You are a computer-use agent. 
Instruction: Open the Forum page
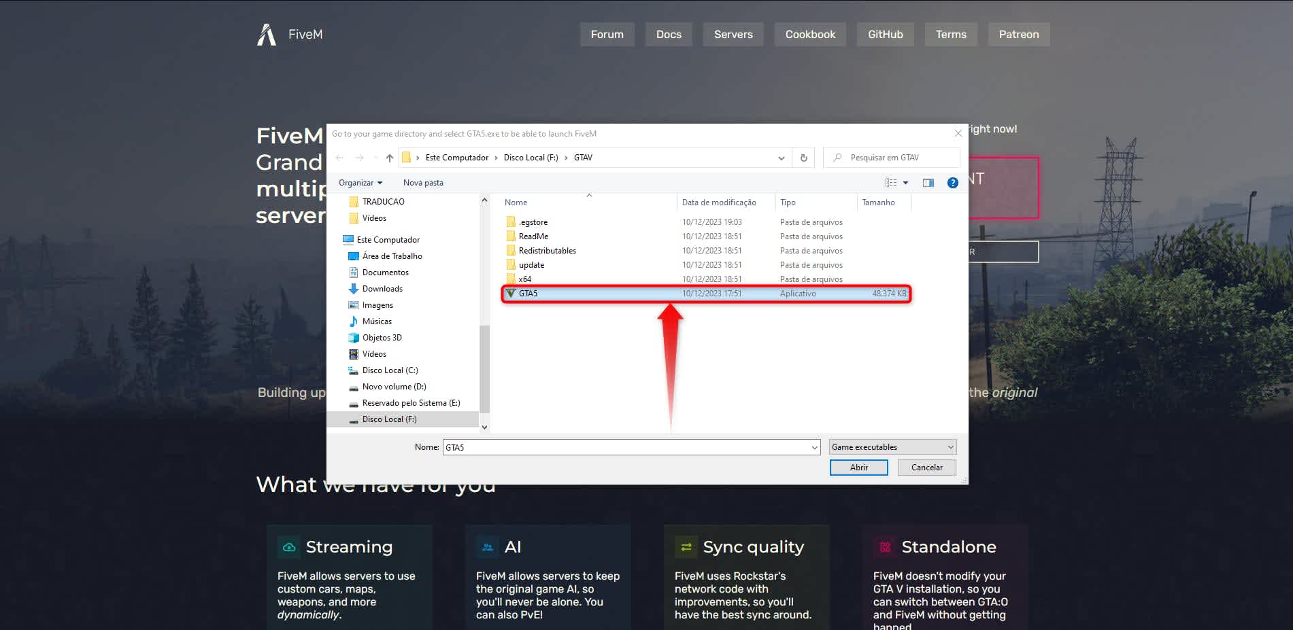coord(607,35)
